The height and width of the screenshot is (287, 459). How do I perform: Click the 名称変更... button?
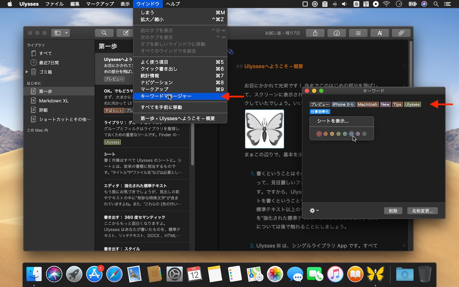click(423, 211)
